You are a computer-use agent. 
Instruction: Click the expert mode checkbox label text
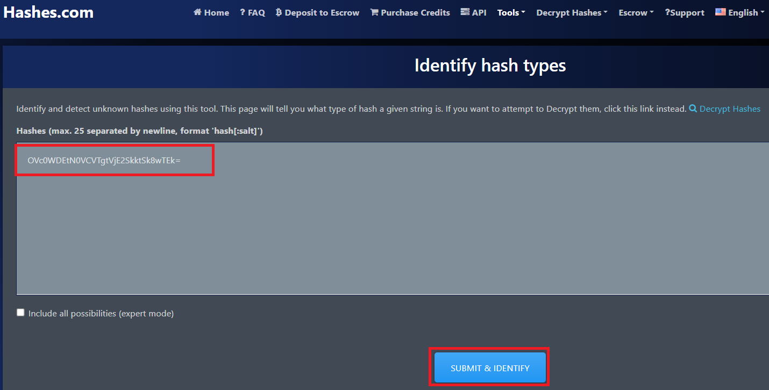101,314
